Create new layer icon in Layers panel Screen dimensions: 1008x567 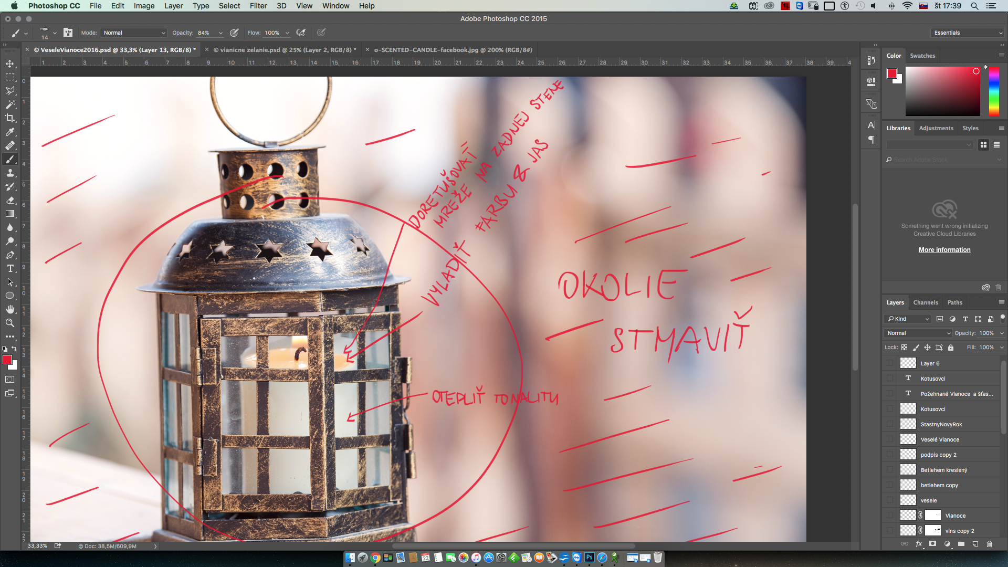point(975,544)
